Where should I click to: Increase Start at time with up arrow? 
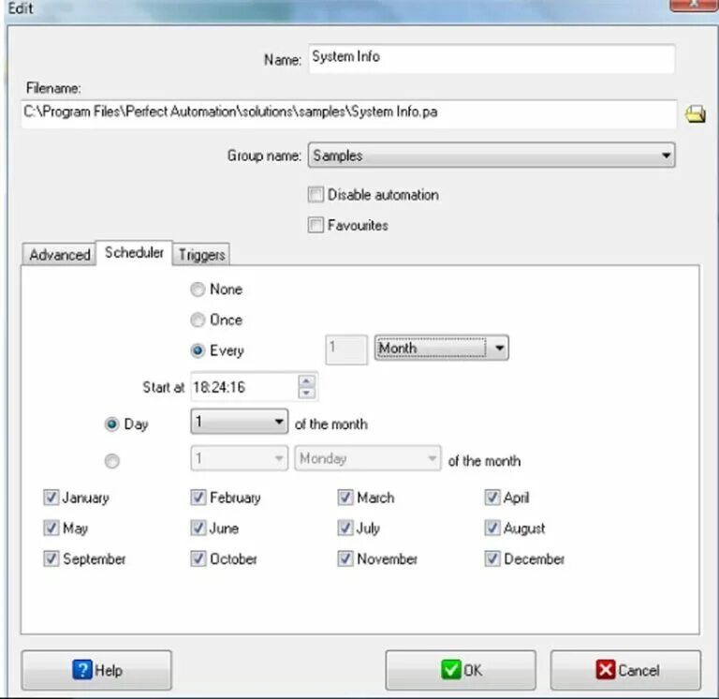click(x=307, y=380)
